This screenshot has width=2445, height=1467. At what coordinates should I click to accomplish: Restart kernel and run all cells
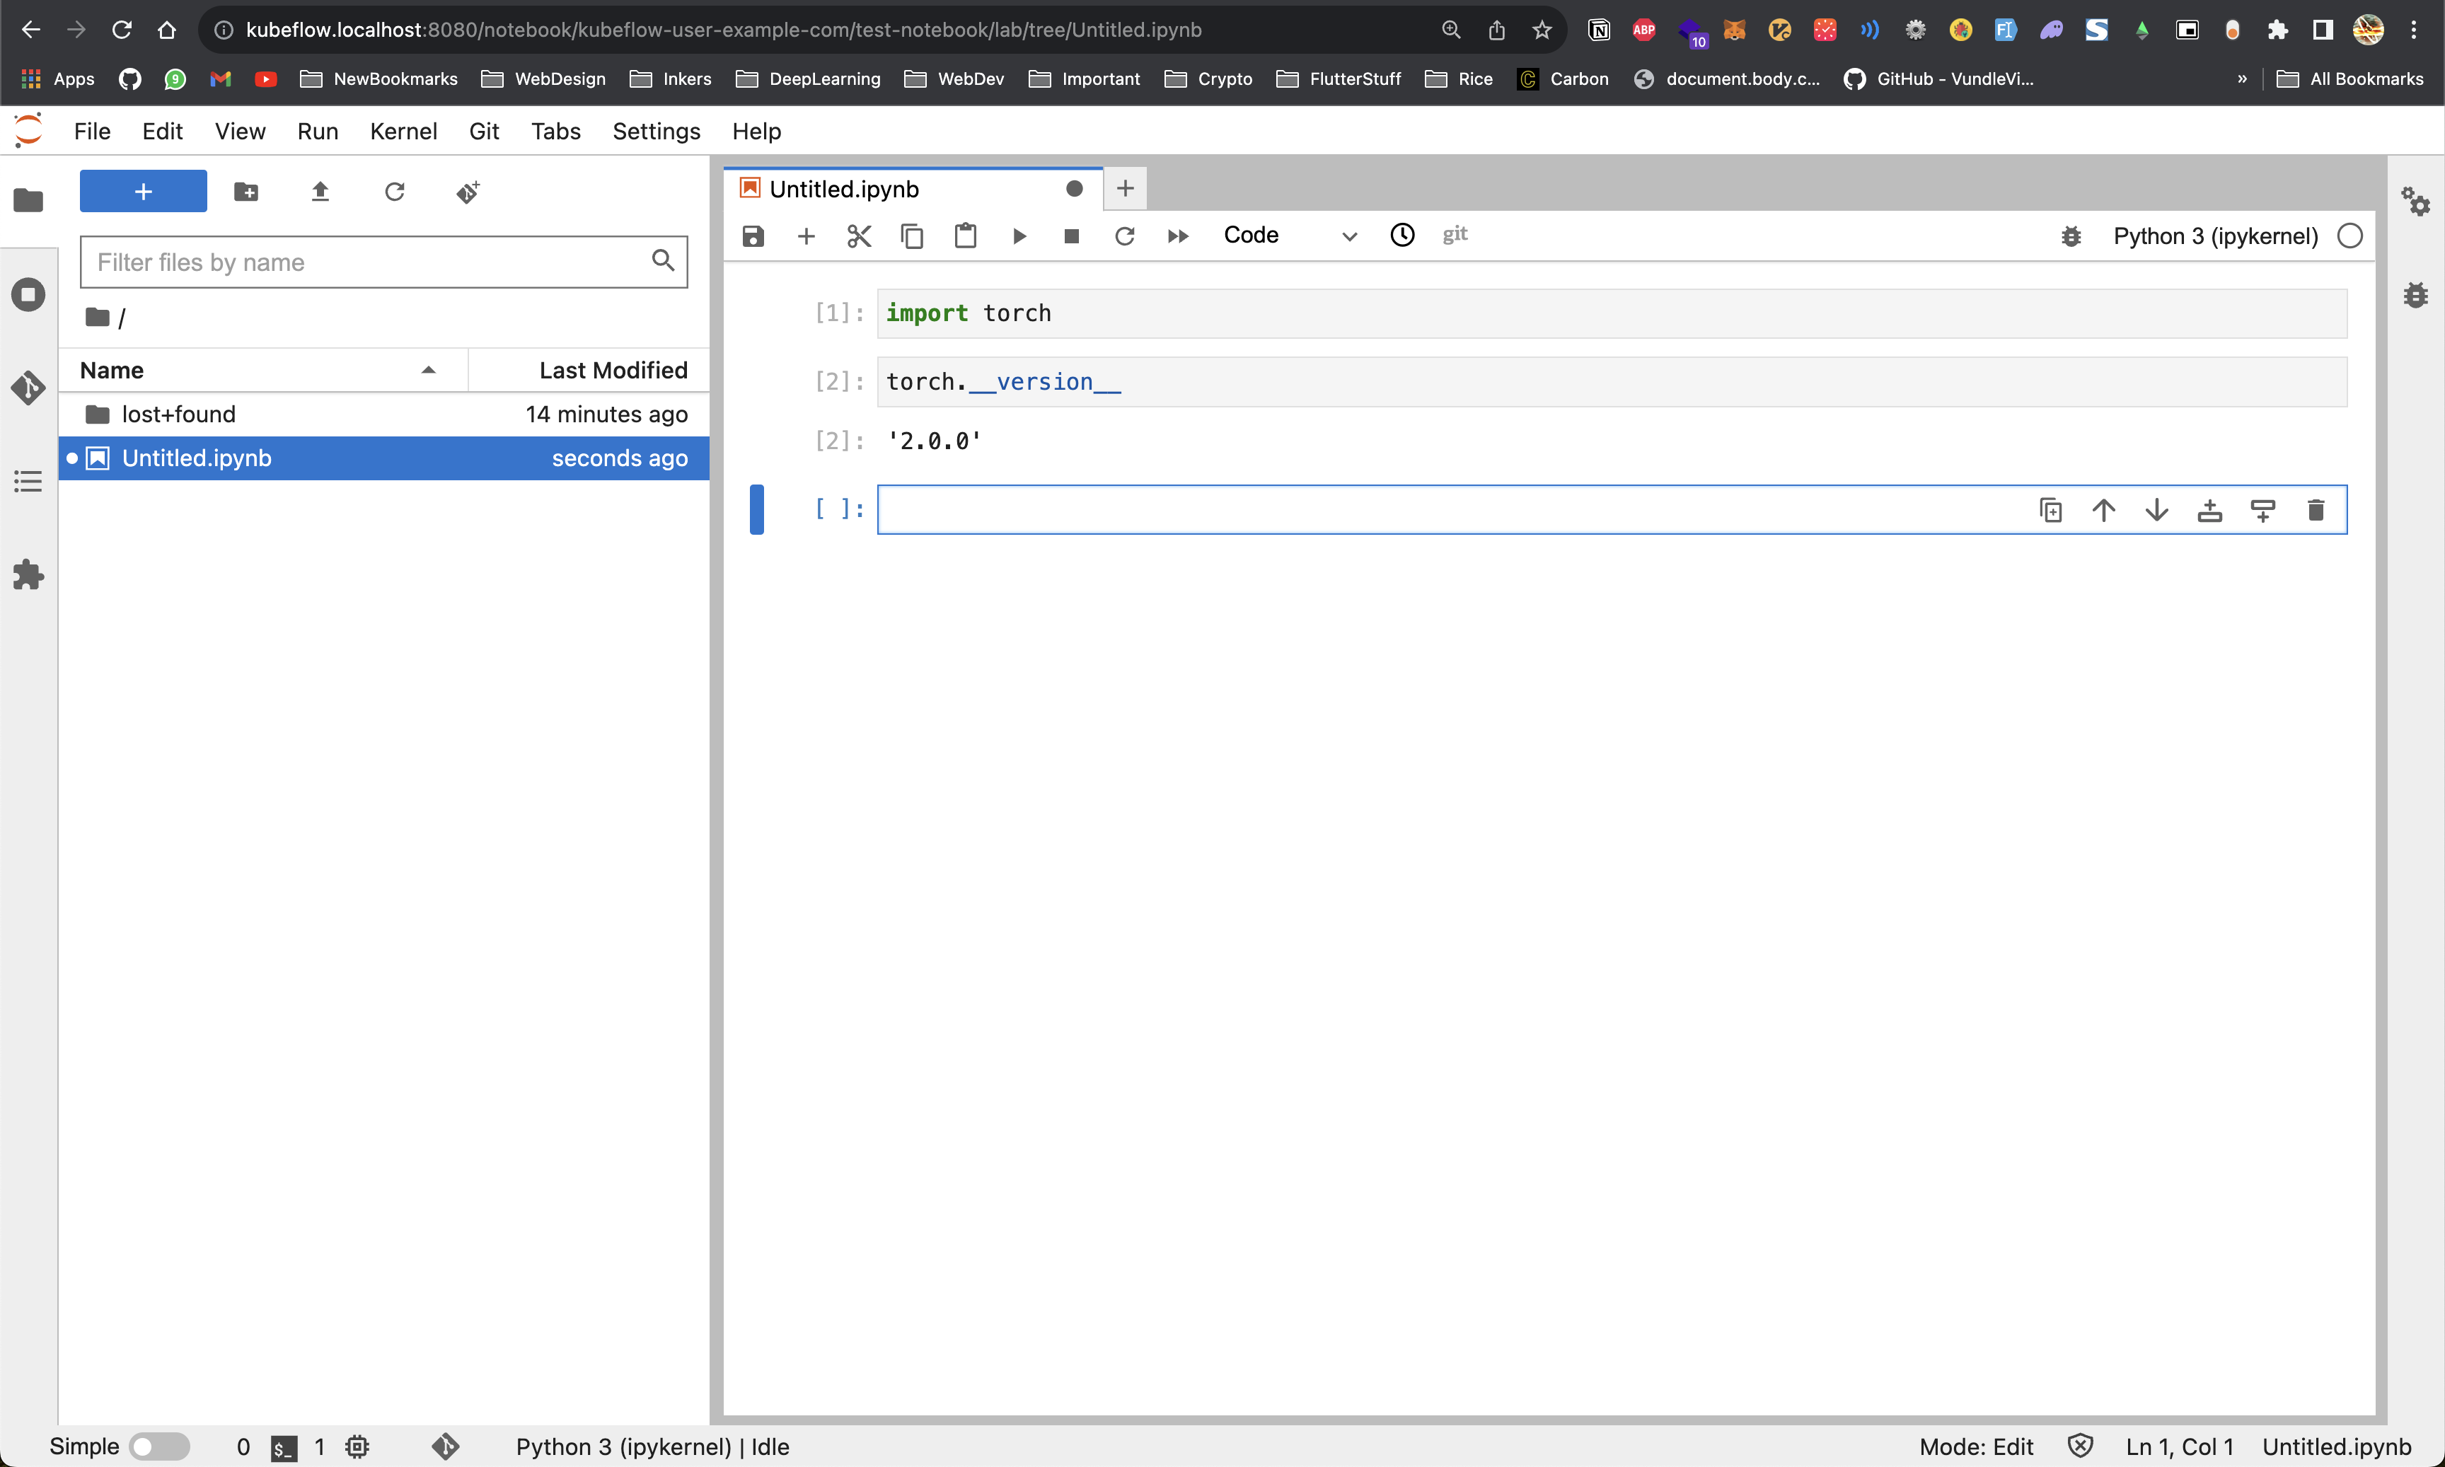pos(1177,236)
